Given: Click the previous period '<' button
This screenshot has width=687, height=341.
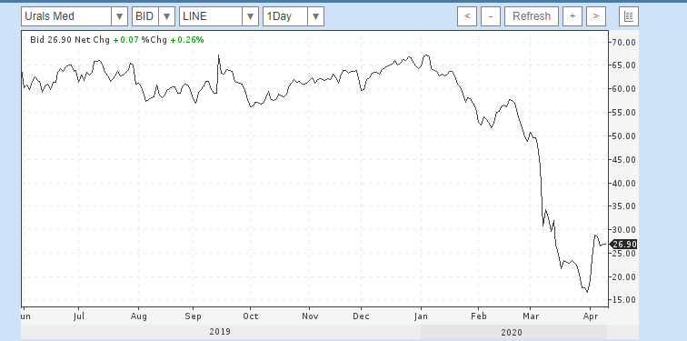Looking at the screenshot, I should tap(467, 16).
